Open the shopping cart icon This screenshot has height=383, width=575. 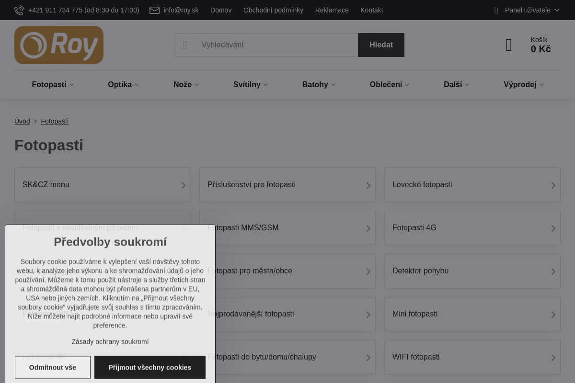[x=509, y=45]
